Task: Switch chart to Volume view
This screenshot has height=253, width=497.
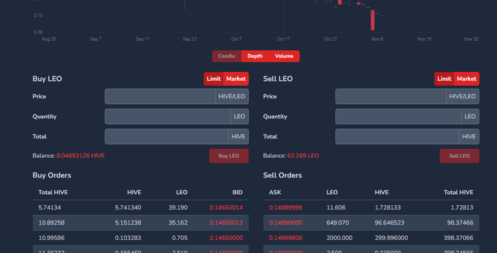Action: (x=284, y=56)
